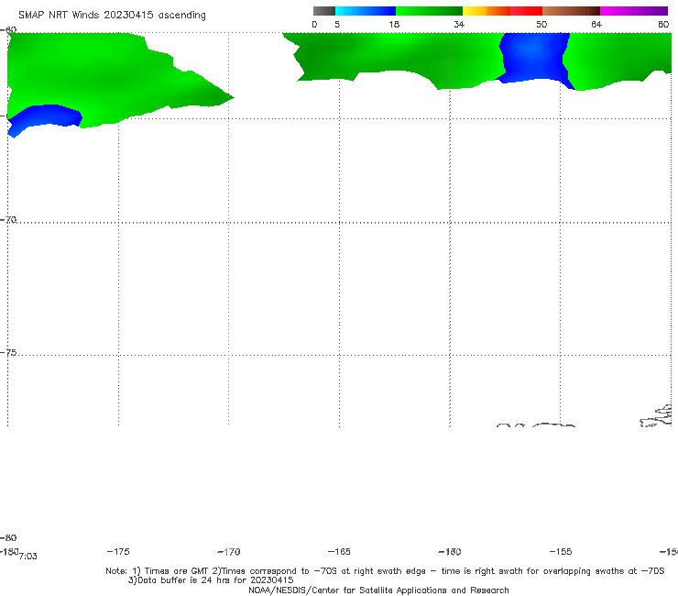Click the cyan-to-blue segment of the wind color bar
Image resolution: width=678 pixels, height=596 pixels.
click(x=366, y=11)
